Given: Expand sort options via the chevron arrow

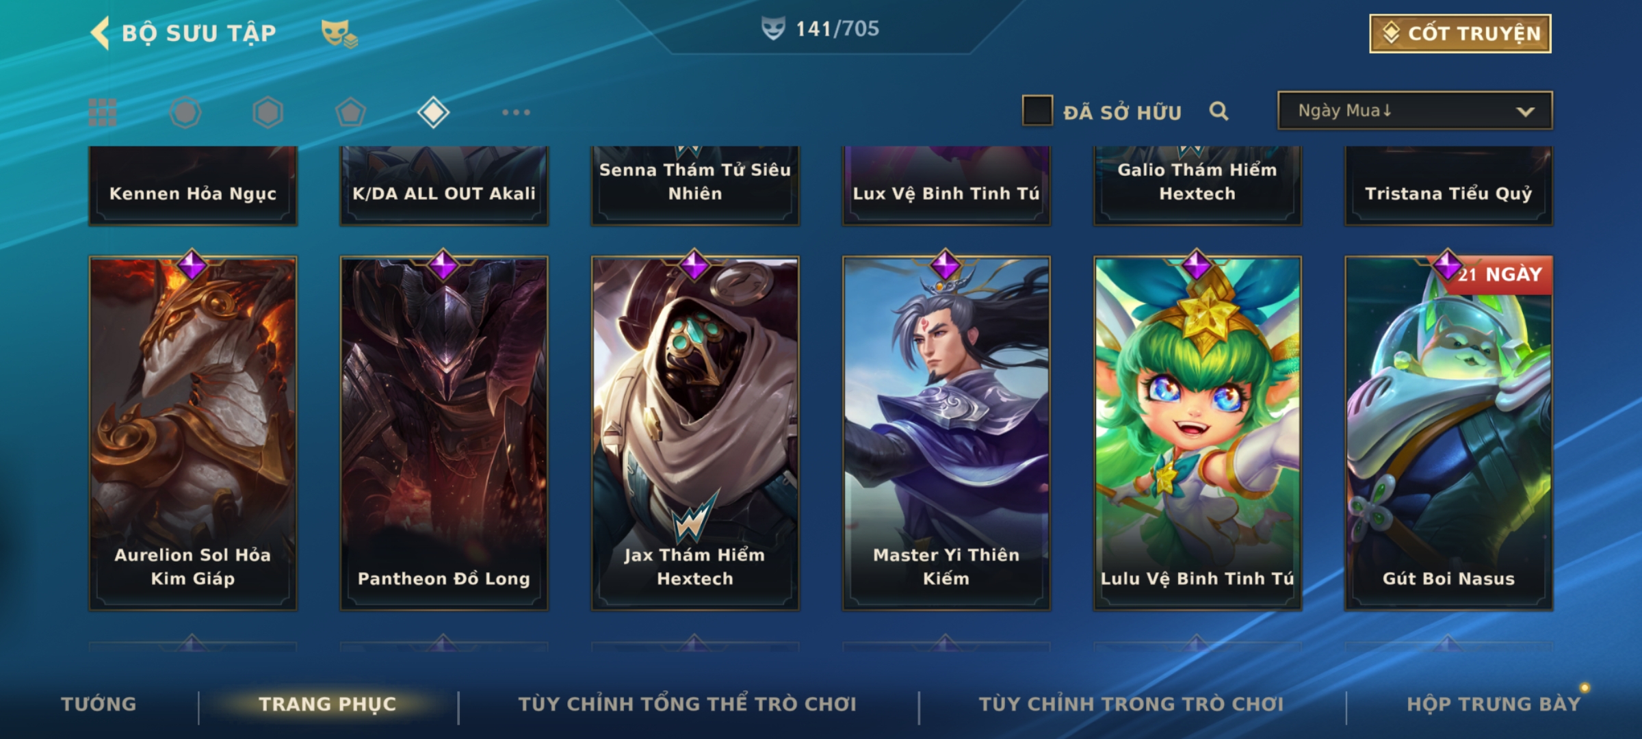Looking at the screenshot, I should click(x=1525, y=112).
